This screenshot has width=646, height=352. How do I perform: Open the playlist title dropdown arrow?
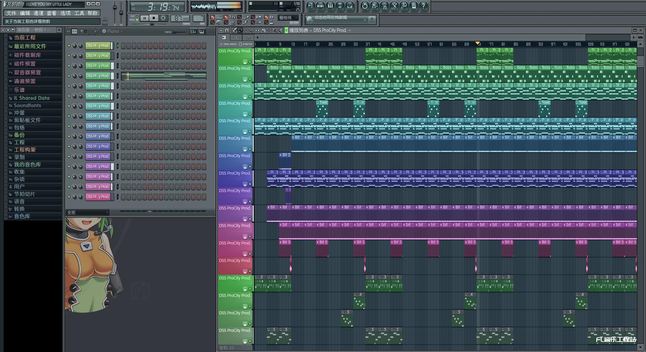(x=350, y=31)
